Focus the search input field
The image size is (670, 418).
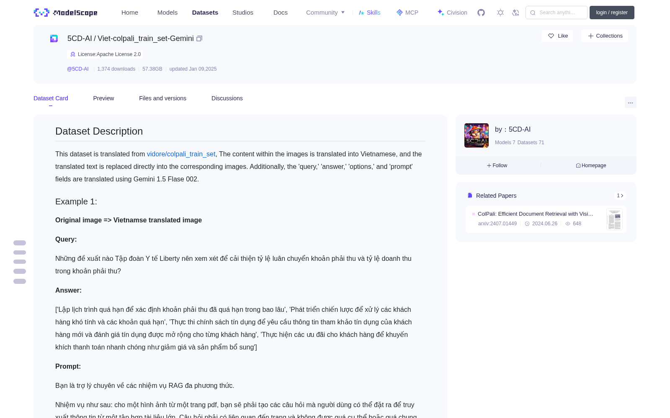pos(557,13)
